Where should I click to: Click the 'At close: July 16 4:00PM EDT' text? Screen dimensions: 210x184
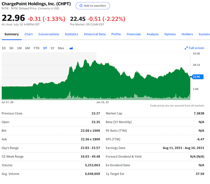[x=21, y=25]
